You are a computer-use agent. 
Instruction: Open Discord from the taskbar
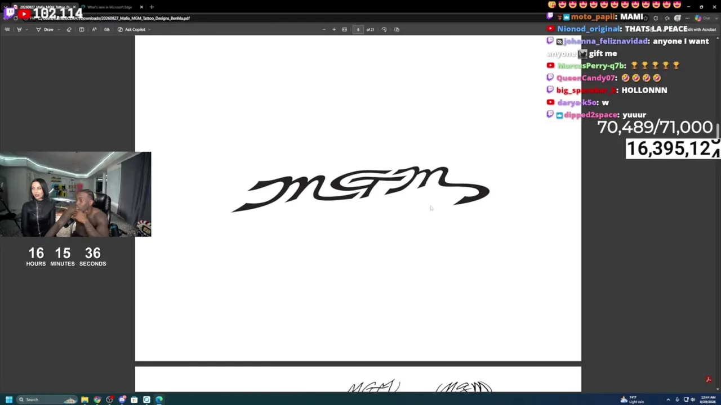pos(122,399)
